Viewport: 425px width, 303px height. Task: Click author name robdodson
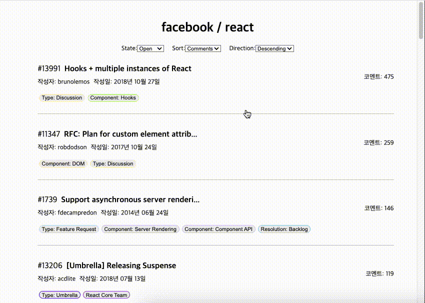72,147
